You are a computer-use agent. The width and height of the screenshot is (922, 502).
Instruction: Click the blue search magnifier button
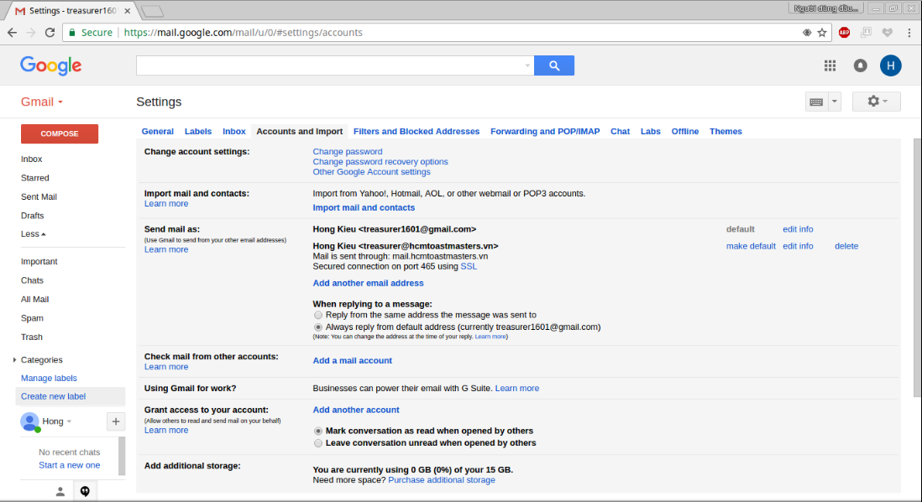tap(554, 65)
